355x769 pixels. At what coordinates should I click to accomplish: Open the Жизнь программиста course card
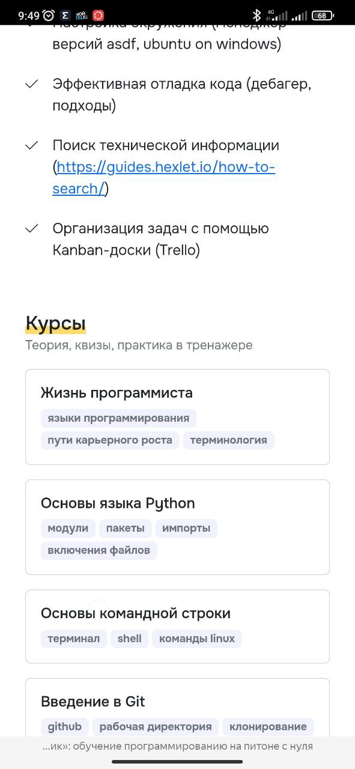[177, 417]
